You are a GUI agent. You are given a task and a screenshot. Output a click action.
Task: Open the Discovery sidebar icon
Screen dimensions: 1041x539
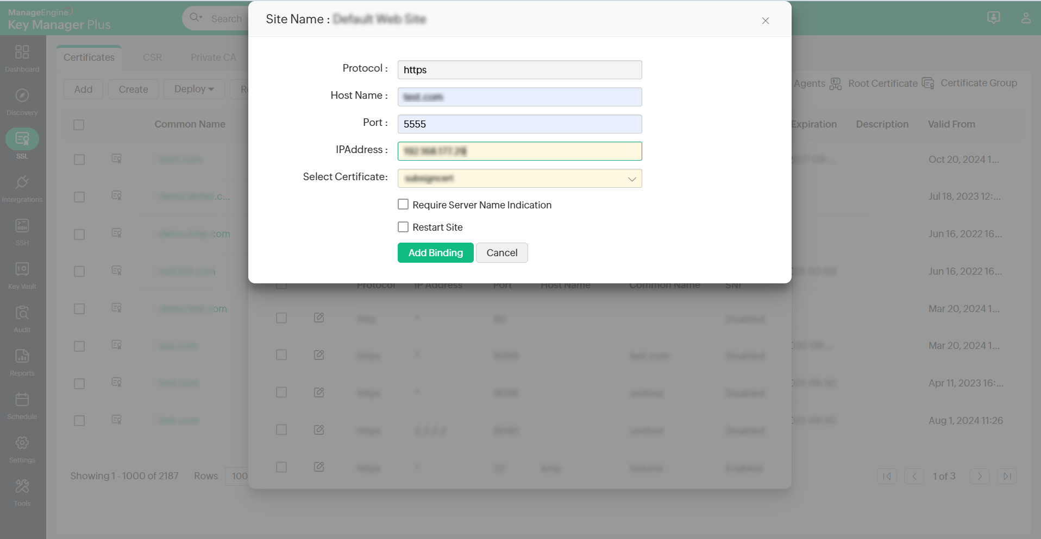point(22,100)
